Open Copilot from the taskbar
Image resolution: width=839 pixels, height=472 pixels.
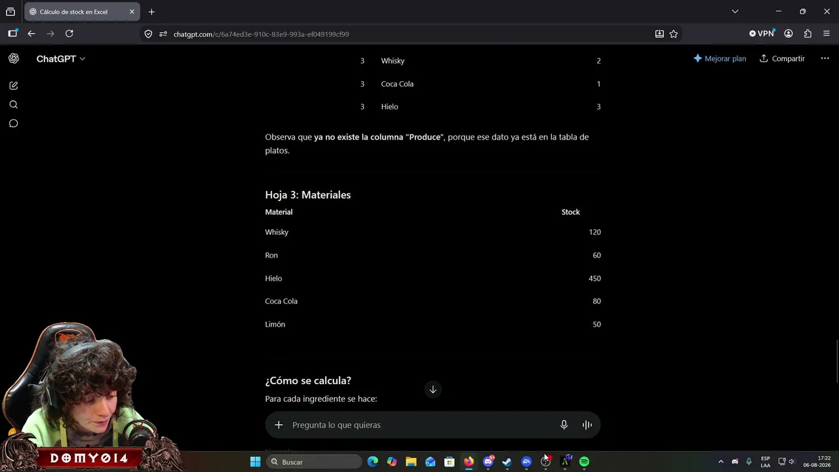[x=392, y=462]
